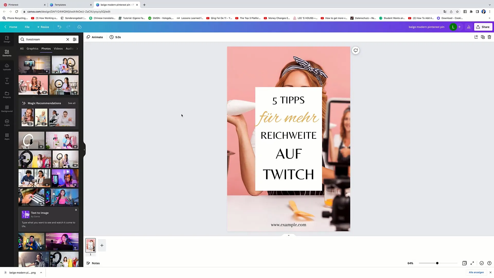The image size is (494, 278).
Task: Add a collaborator with plus icon
Action: click(460, 27)
